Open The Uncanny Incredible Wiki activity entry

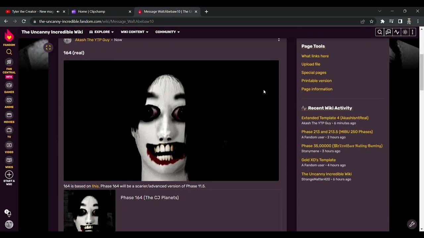point(326,174)
